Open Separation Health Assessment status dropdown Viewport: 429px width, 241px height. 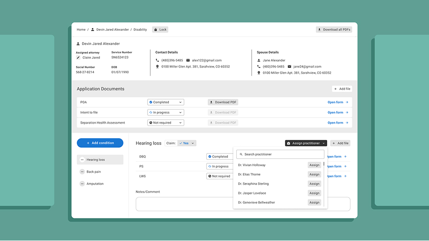(x=166, y=123)
